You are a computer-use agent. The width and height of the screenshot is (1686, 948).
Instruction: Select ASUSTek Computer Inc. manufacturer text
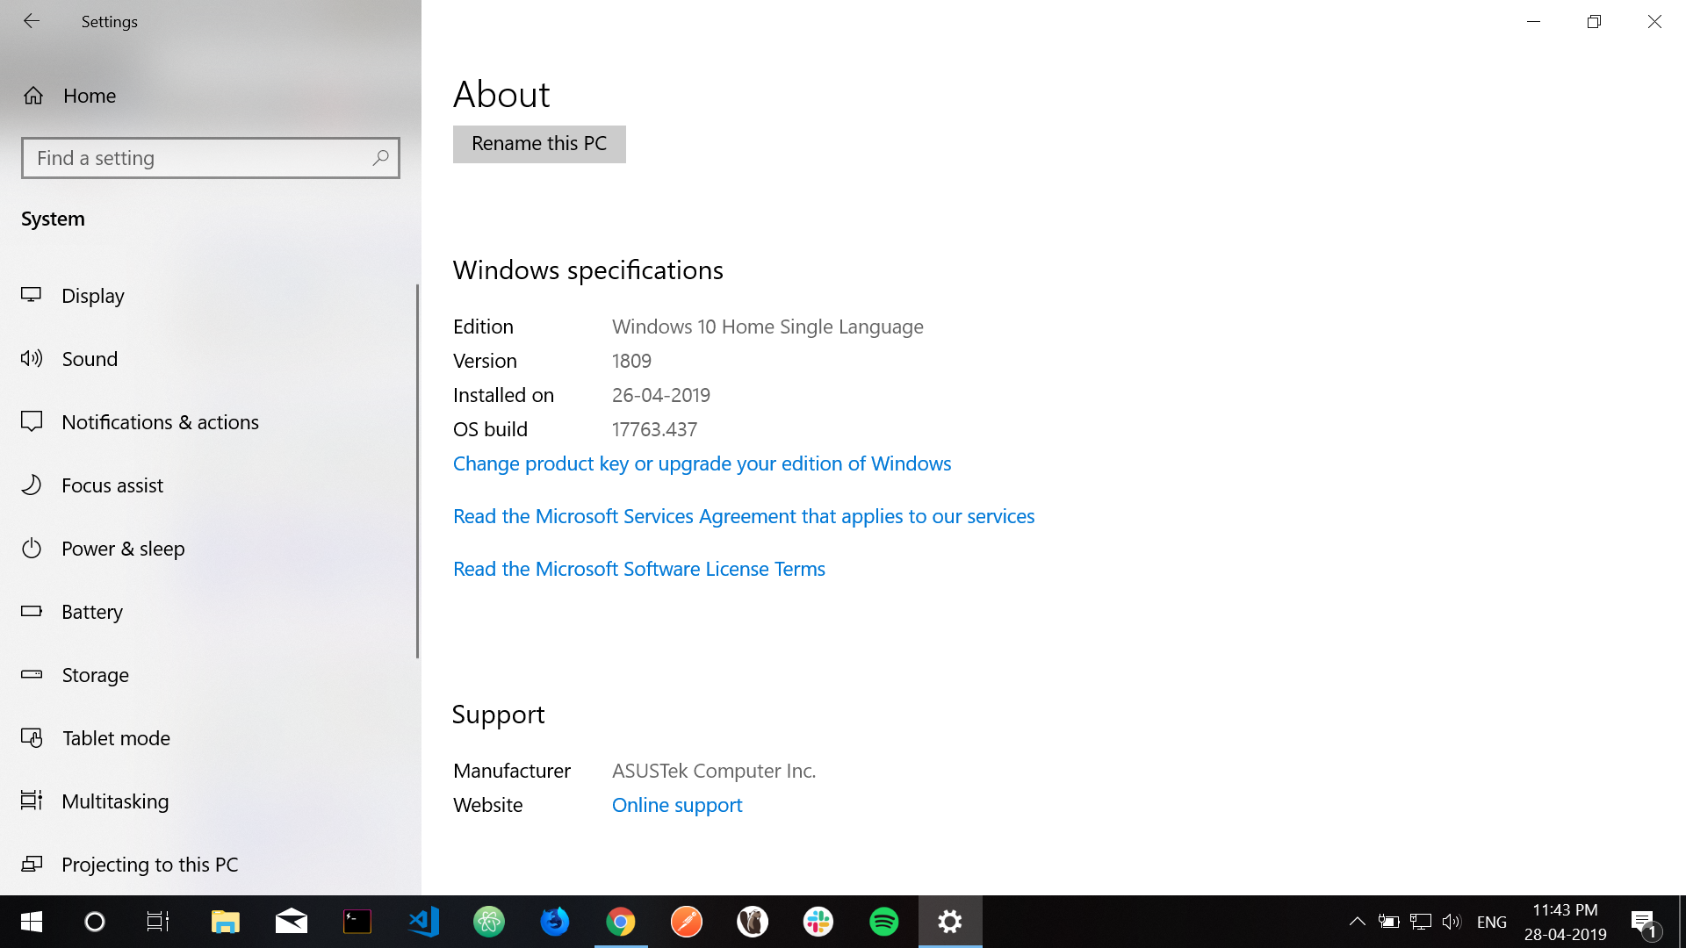[x=714, y=771]
